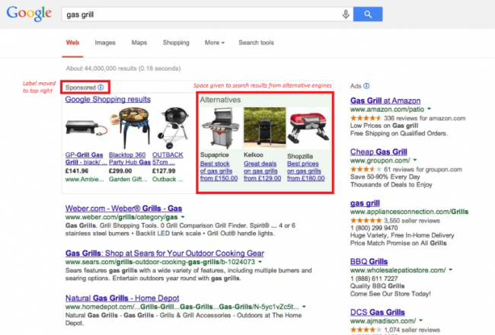Open Search tools
The height and width of the screenshot is (335, 495).
[x=256, y=43]
